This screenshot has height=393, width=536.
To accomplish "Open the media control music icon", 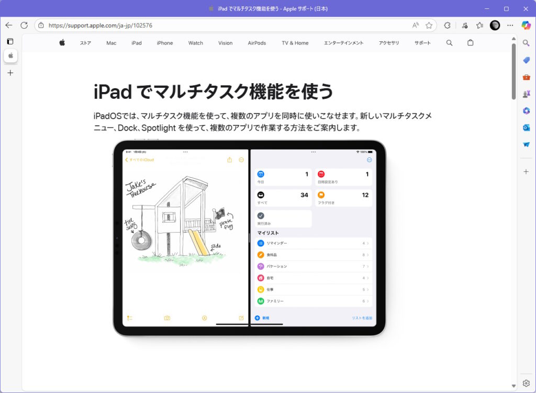I will pos(465,25).
